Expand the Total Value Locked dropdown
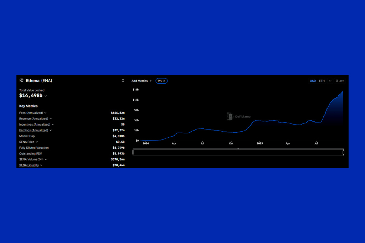This screenshot has width=365, height=243. point(45,95)
